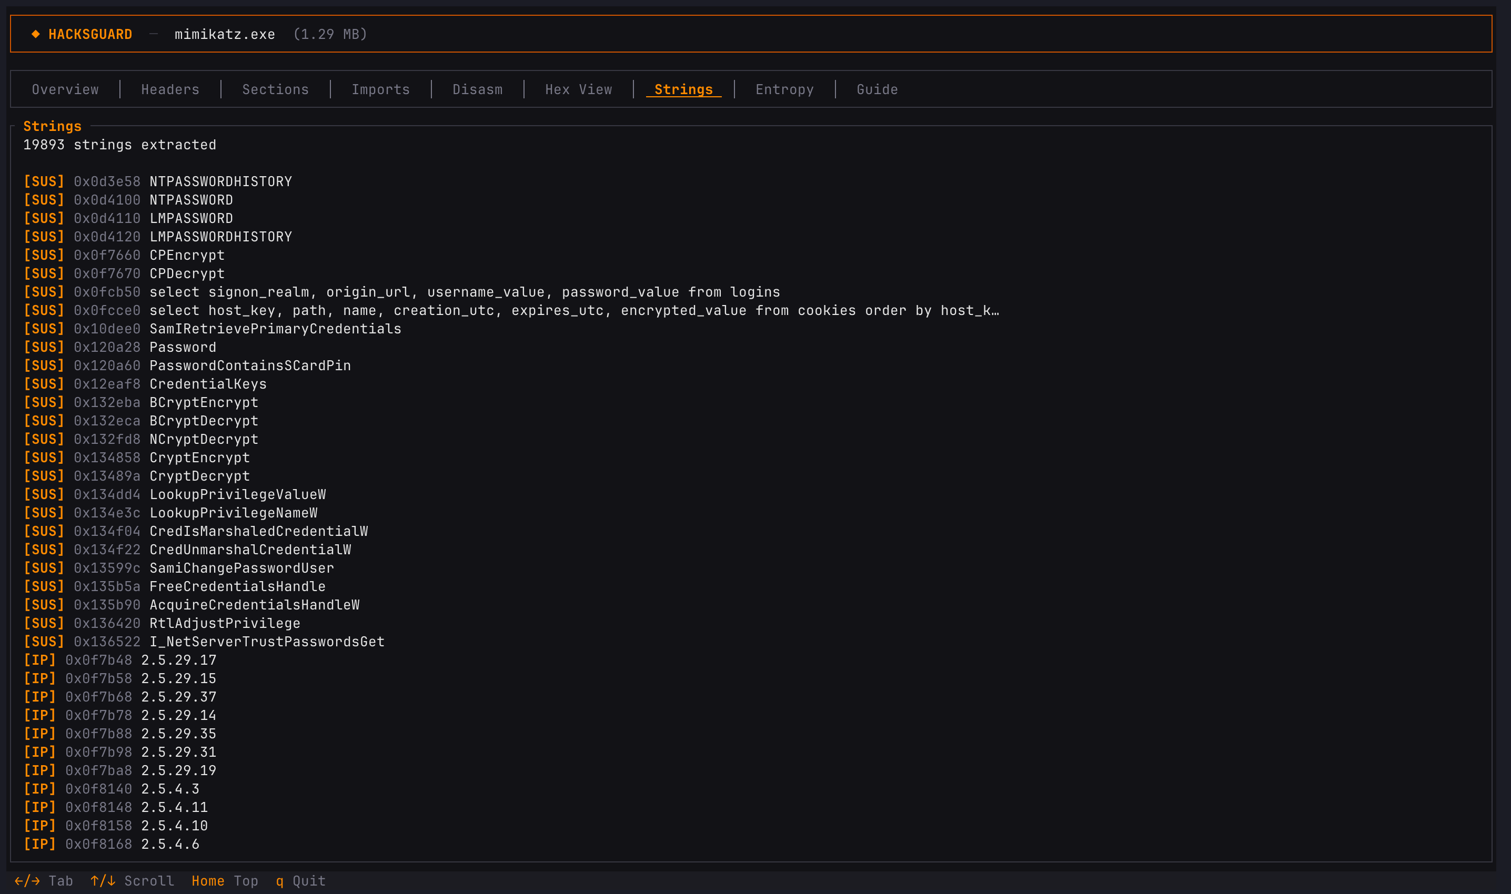
Task: Select the 'select host_key' cookies query string
Action: pyautogui.click(x=511, y=310)
